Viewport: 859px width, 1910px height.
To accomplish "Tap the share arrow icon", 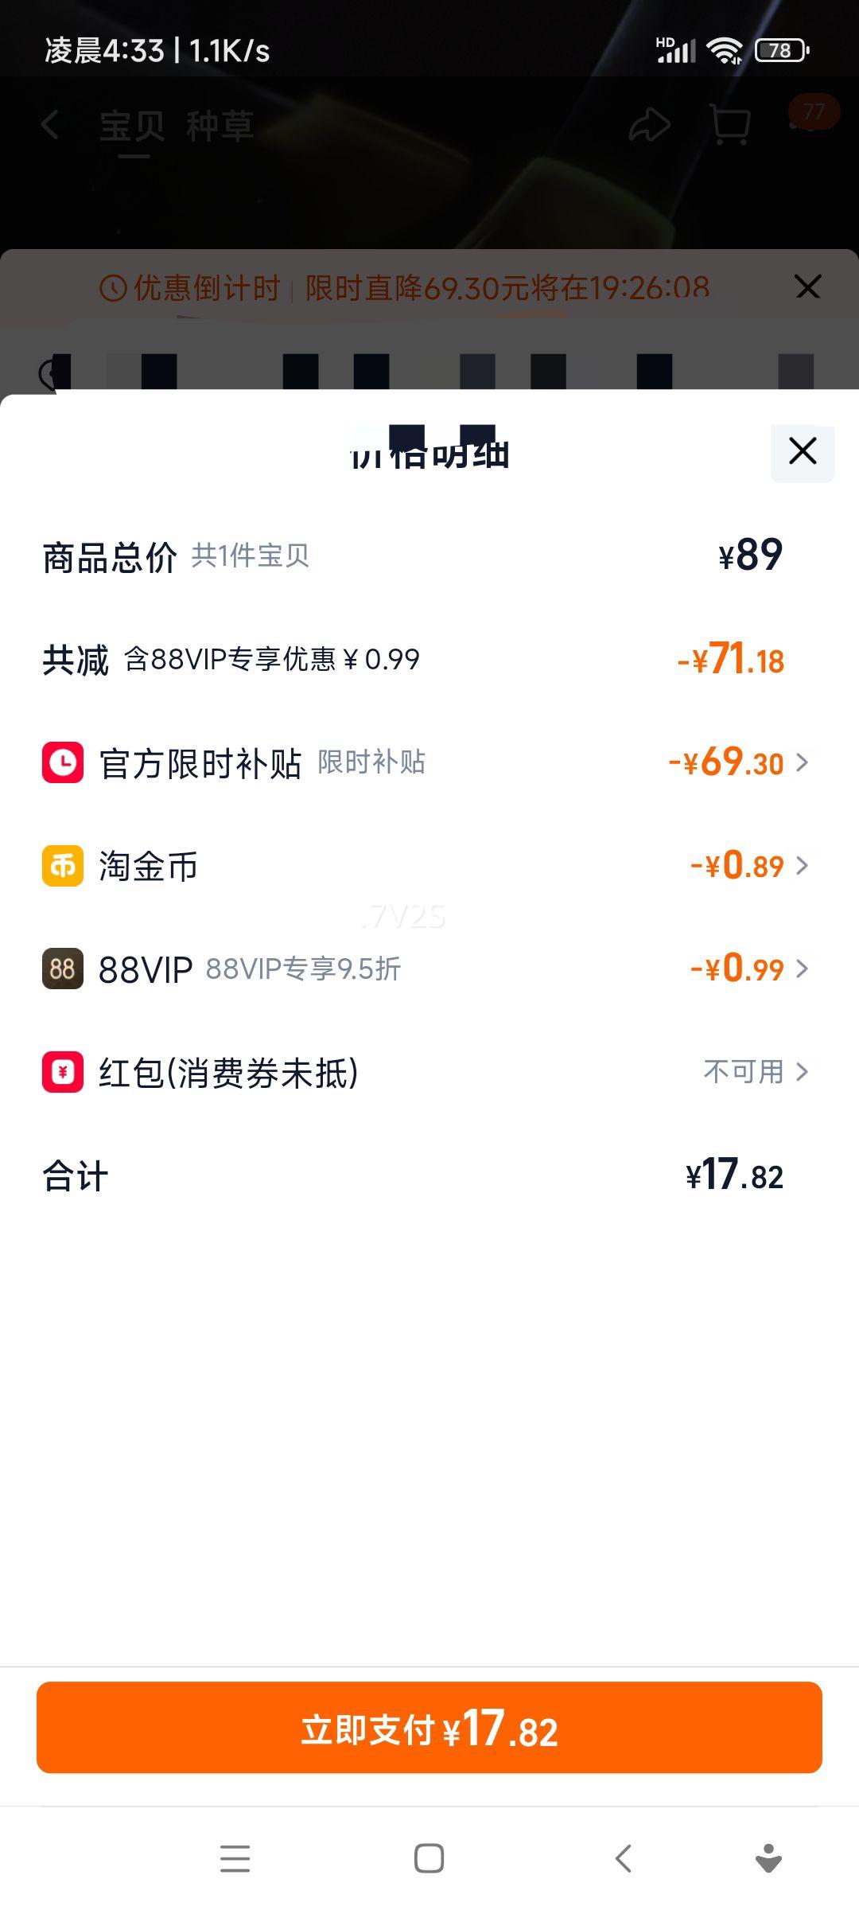I will [650, 125].
